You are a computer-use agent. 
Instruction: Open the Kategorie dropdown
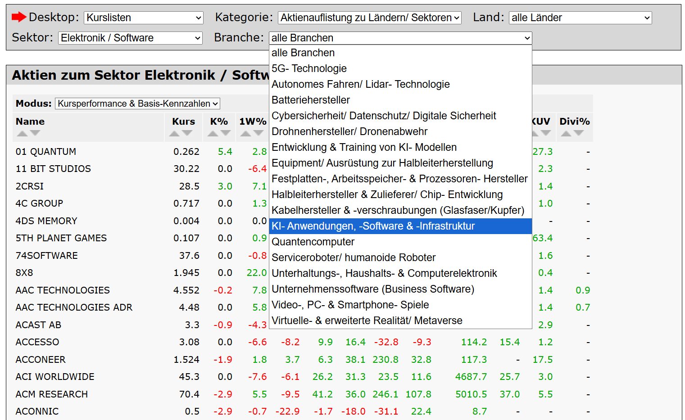click(x=370, y=18)
